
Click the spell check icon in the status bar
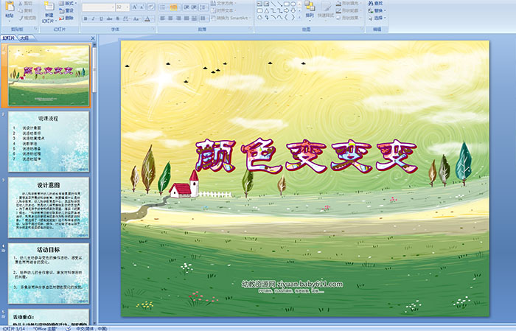(x=68, y=329)
